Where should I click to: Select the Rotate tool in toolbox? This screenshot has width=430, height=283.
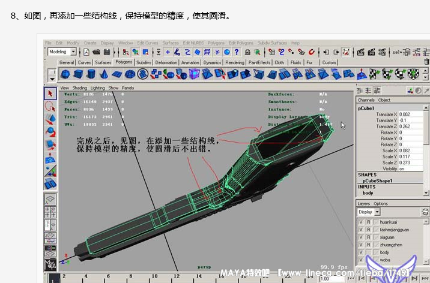(50, 132)
